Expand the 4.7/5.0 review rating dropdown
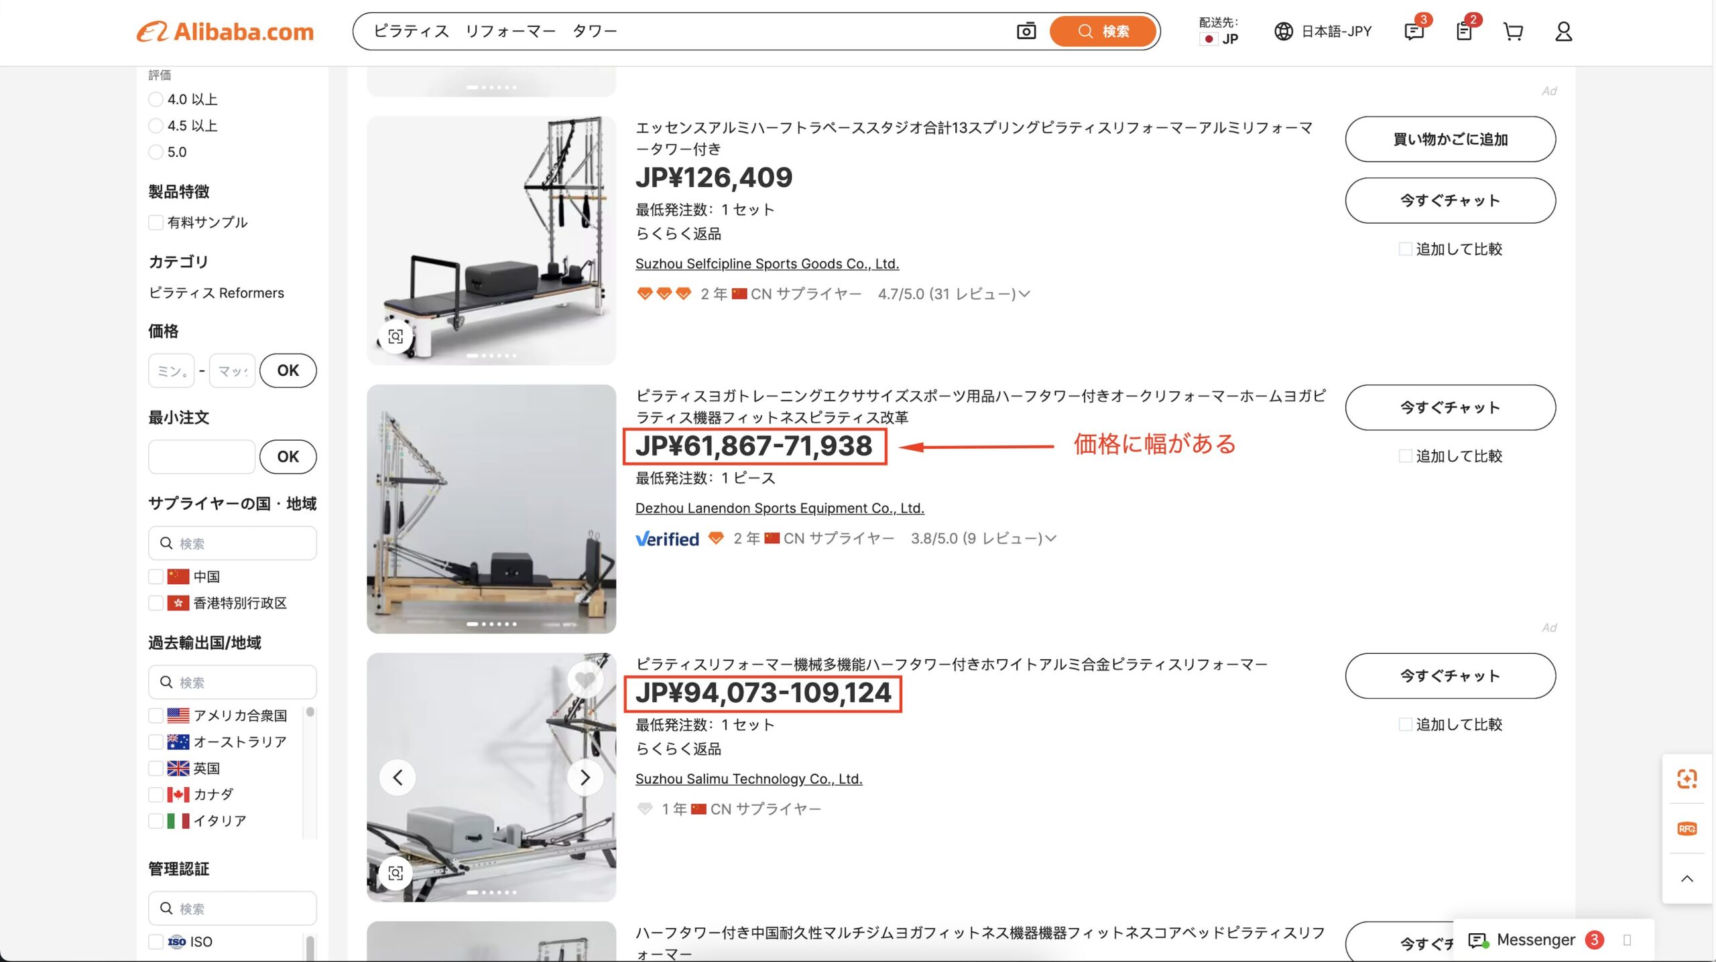 (953, 294)
